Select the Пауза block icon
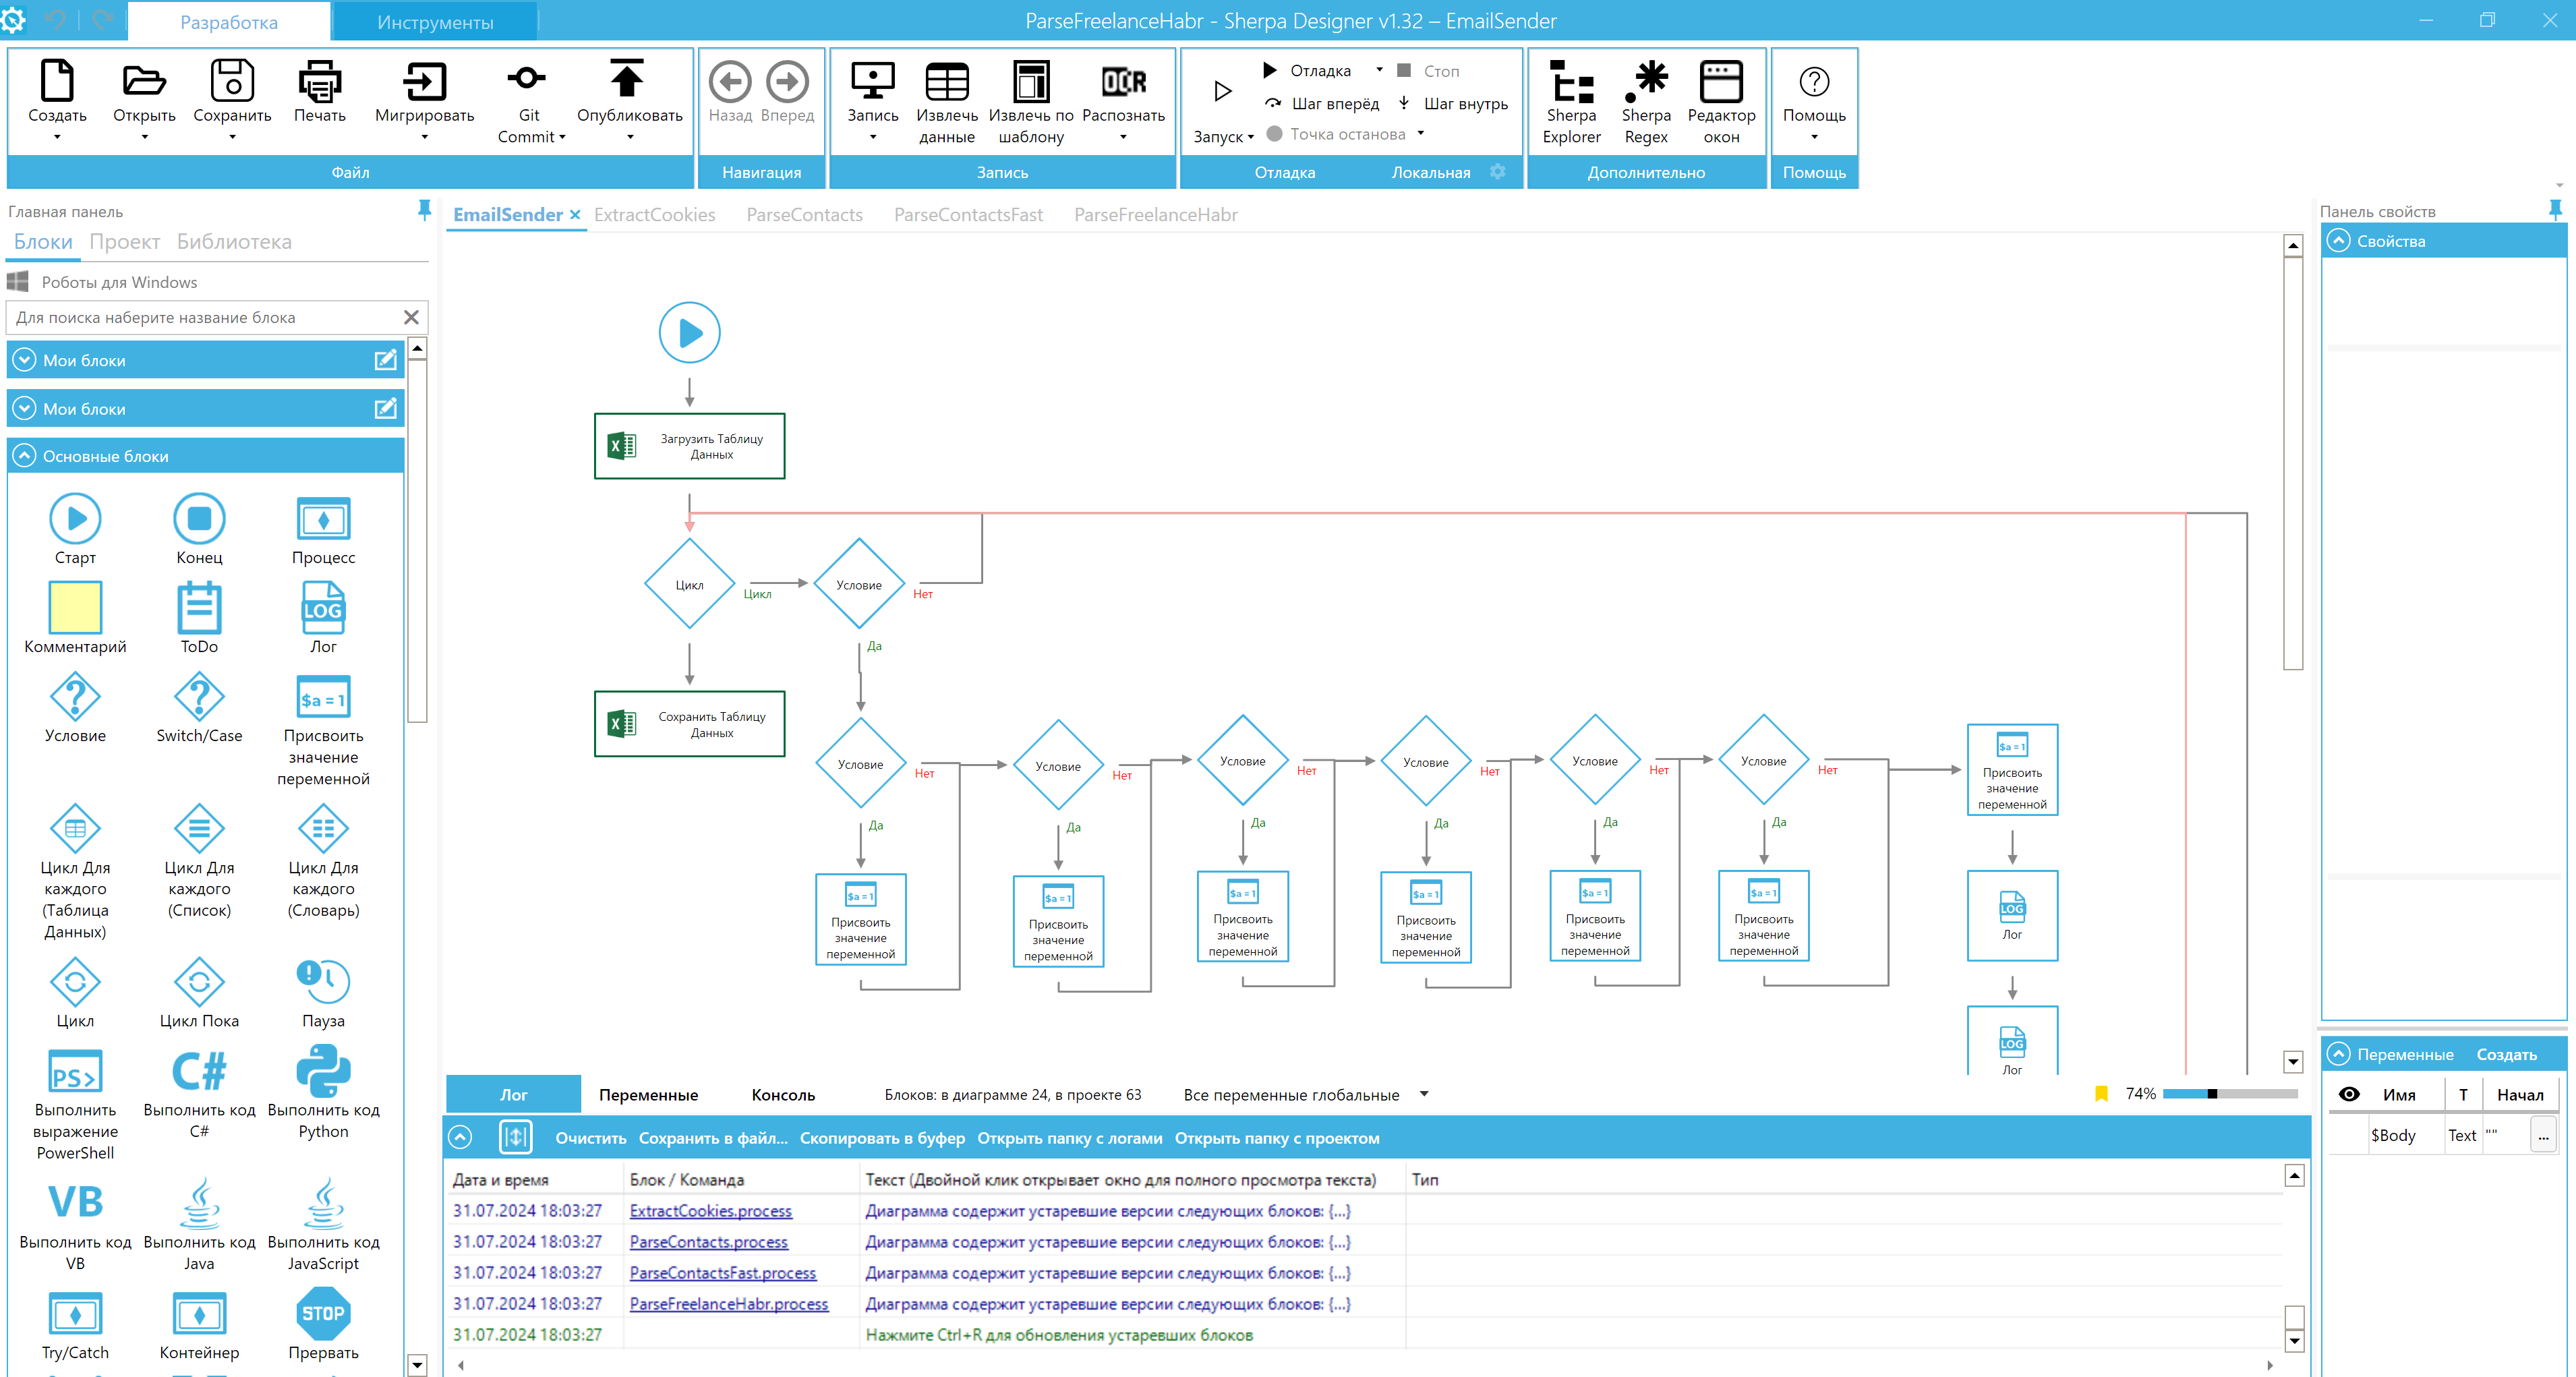Image resolution: width=2576 pixels, height=1377 pixels. coord(323,982)
